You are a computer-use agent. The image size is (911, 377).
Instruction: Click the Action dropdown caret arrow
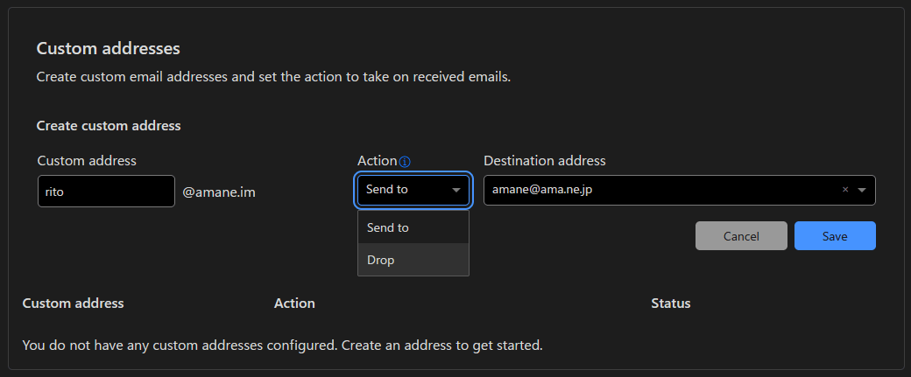[x=456, y=190]
